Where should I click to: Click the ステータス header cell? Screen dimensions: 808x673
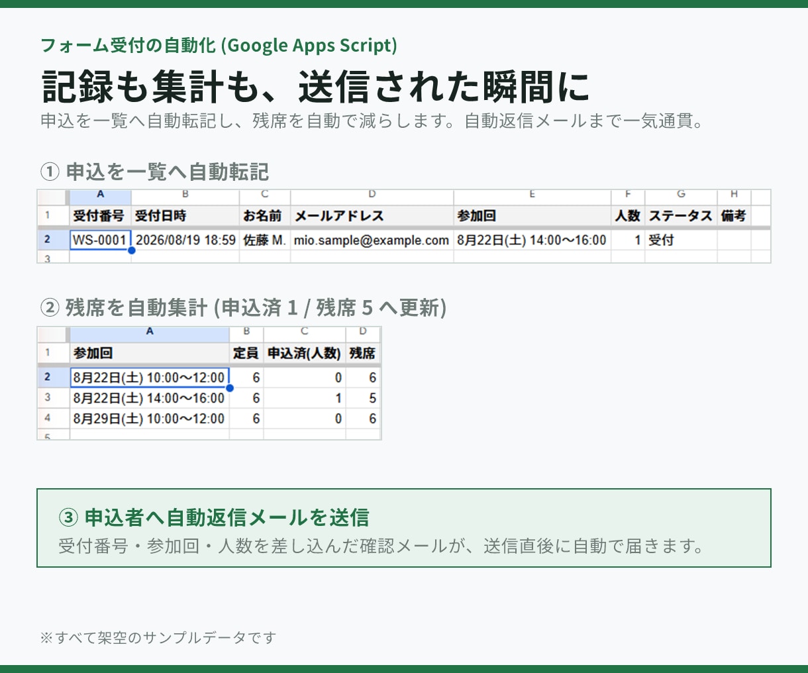681,216
